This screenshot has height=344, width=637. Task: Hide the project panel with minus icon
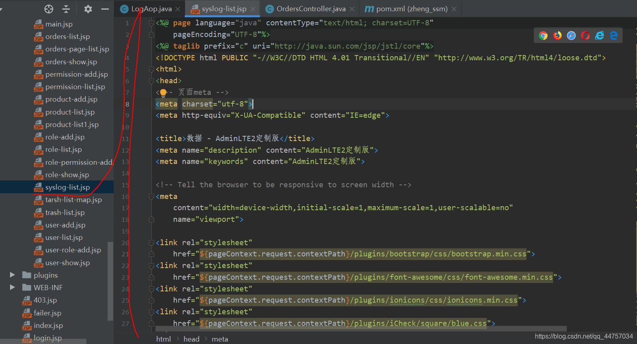[x=105, y=9]
